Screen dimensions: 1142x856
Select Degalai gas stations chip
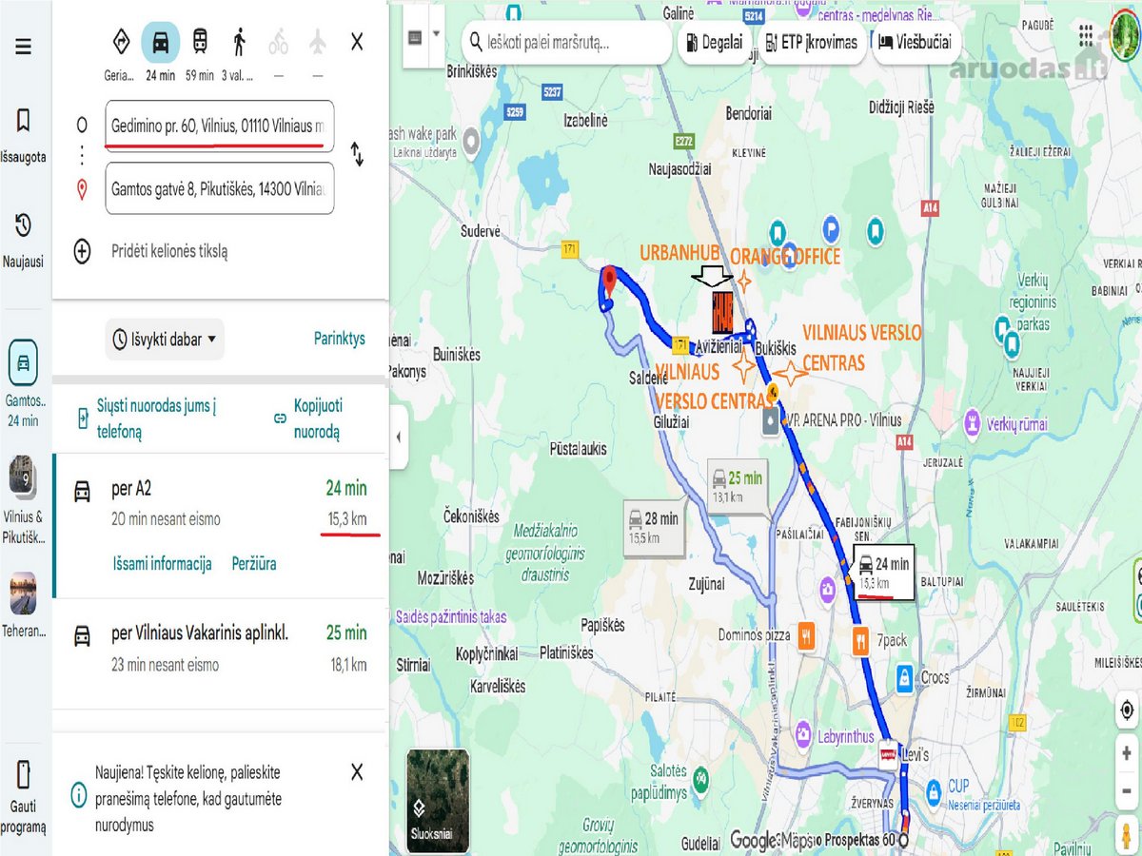[716, 42]
